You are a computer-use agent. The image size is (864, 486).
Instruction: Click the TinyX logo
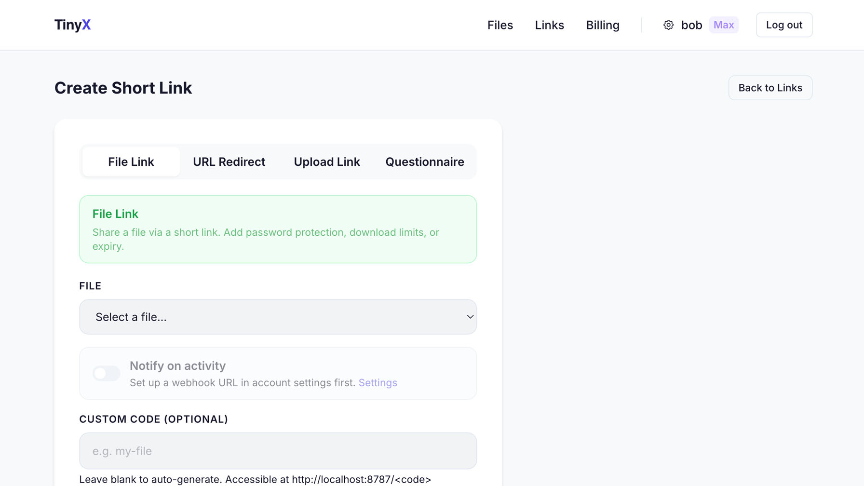coord(72,25)
